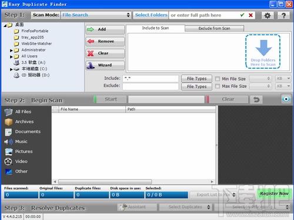Screen dimensions: 294x220
Task: Click the Drop Folders Here to Scan area
Action: point(263,52)
